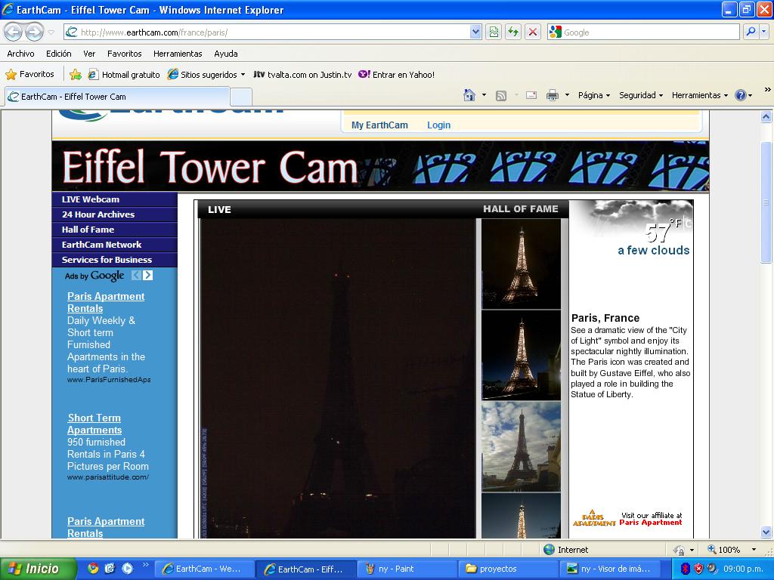Open the Ver menu
The image size is (774, 580).
(89, 54)
